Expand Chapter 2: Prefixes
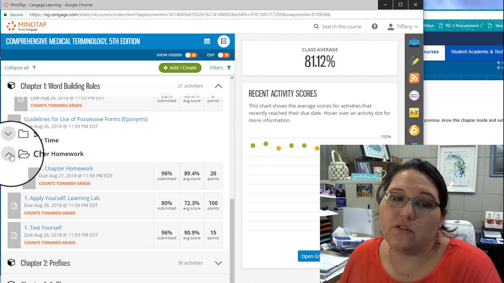This screenshot has width=504, height=283. (x=218, y=263)
